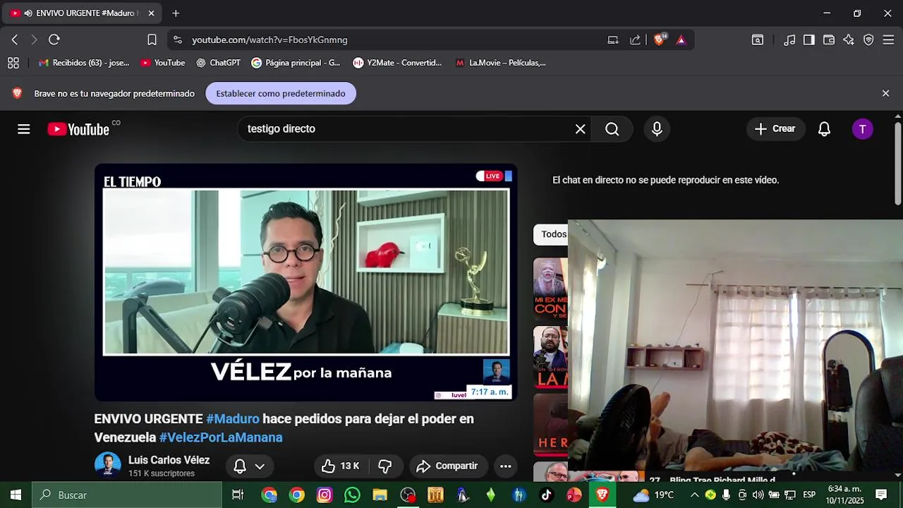This screenshot has width=903, height=508.
Task: Open the La.Movie bookmark
Action: 500,63
